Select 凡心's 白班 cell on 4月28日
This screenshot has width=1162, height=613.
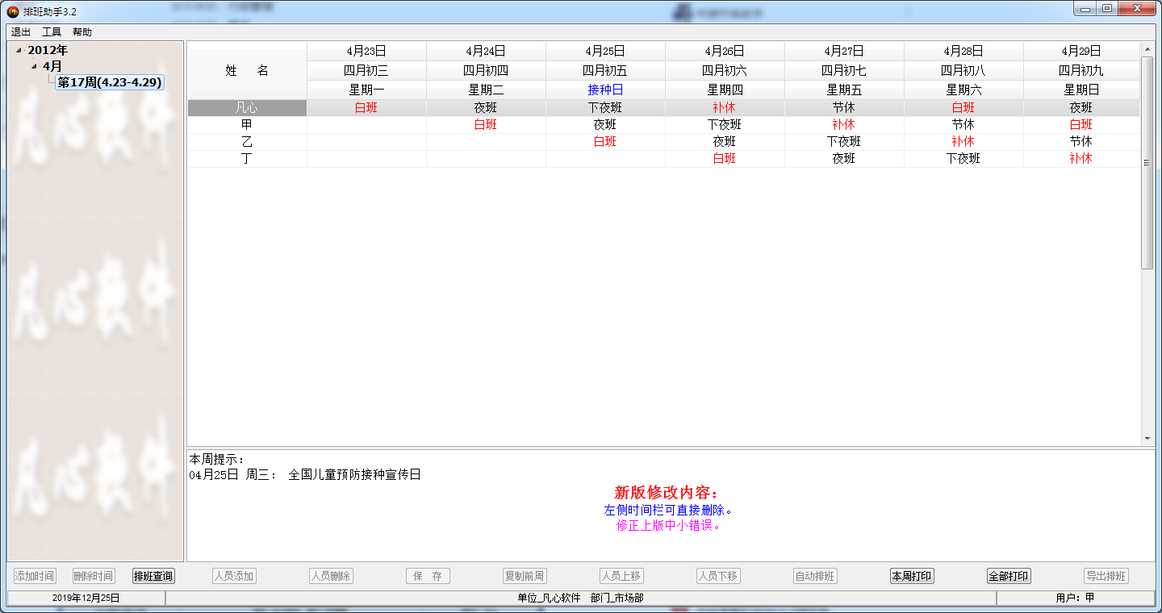coord(963,107)
